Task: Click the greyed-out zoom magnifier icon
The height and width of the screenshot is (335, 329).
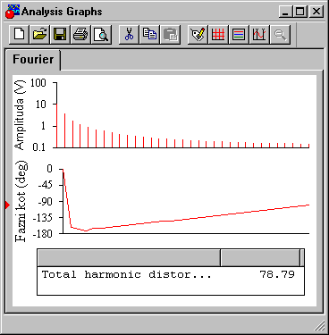Action: [280, 35]
